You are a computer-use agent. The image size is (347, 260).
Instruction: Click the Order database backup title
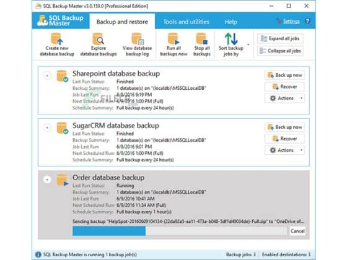(108, 177)
